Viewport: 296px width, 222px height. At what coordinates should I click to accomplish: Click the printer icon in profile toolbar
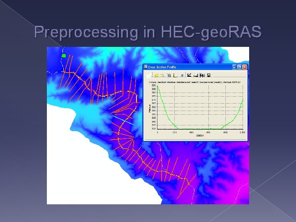(x=196, y=75)
